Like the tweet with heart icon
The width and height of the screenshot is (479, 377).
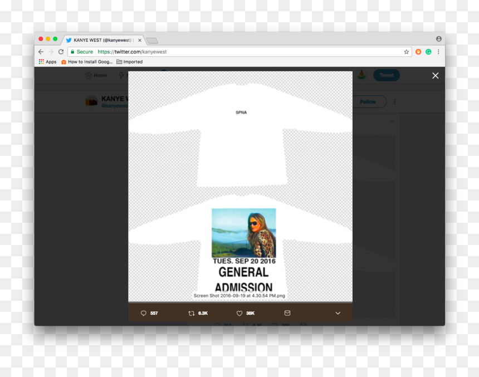pos(239,313)
